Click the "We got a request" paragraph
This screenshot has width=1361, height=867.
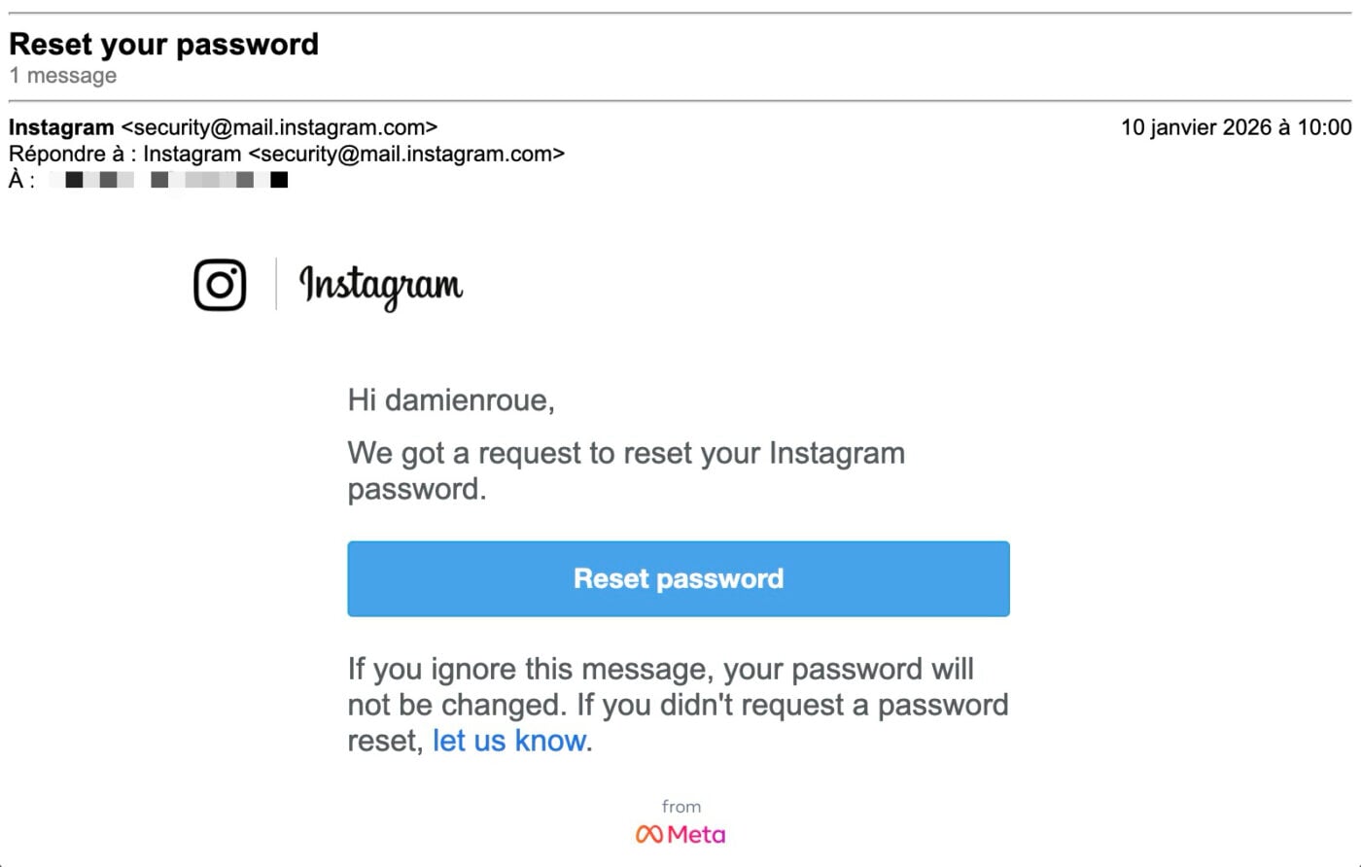pyautogui.click(x=626, y=470)
